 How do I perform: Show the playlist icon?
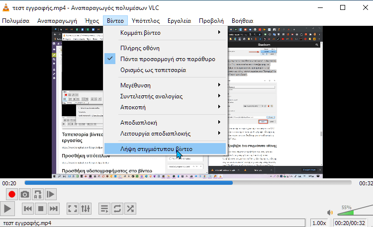(x=104, y=209)
